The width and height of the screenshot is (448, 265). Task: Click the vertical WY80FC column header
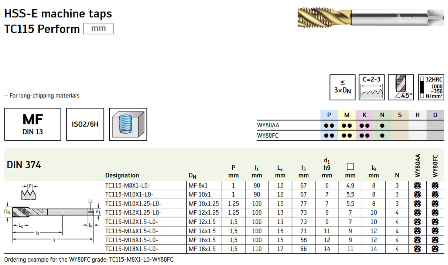[x=435, y=165]
